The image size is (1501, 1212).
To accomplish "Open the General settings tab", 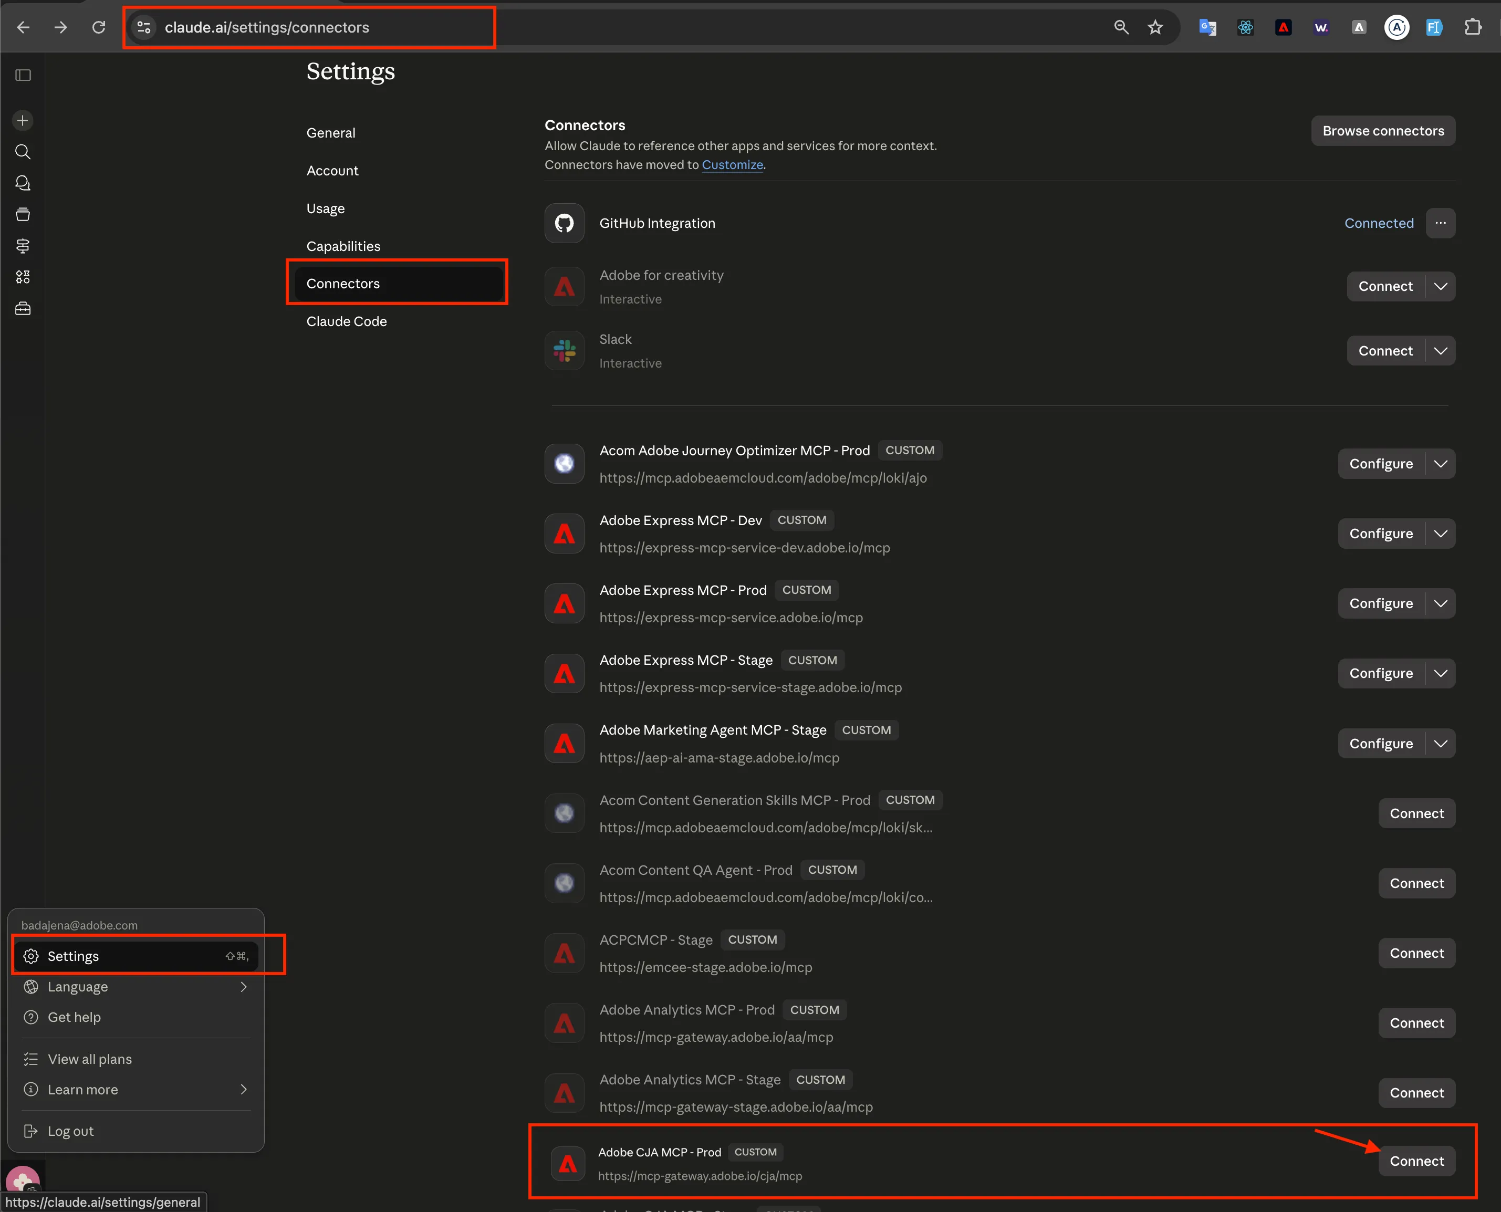I will point(331,133).
